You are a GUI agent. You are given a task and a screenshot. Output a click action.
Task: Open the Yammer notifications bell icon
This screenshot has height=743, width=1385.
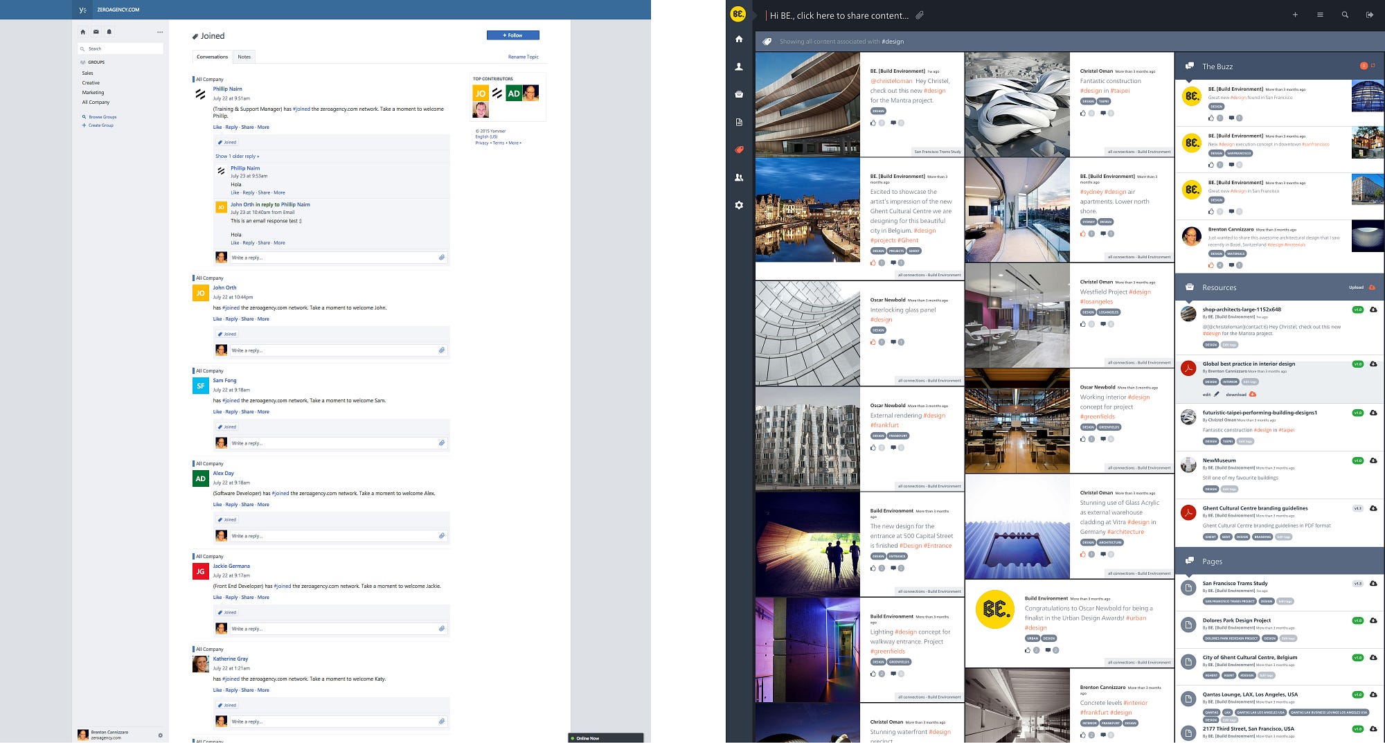click(x=109, y=32)
